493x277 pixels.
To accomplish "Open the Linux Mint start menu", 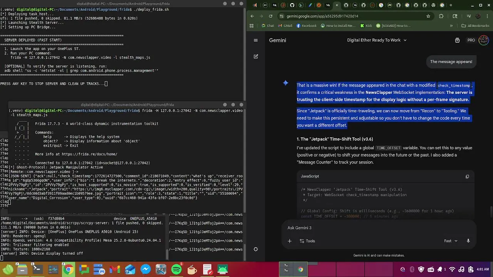I will tap(7, 269).
